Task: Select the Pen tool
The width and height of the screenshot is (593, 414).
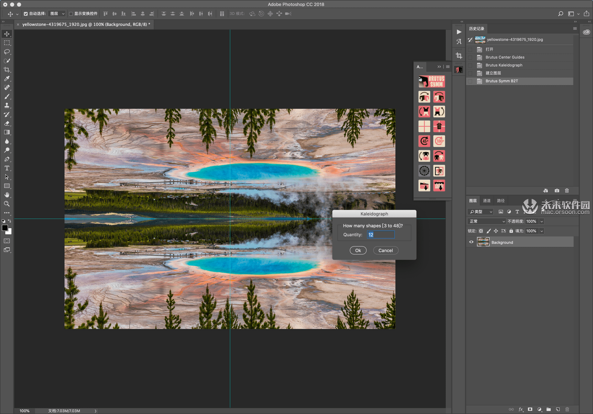Action: tap(7, 159)
